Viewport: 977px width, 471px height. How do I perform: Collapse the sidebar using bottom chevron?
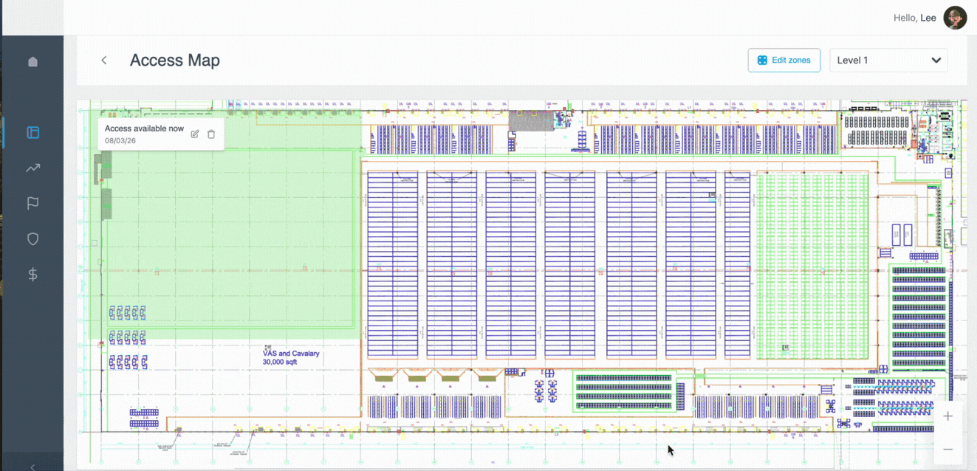click(x=32, y=466)
